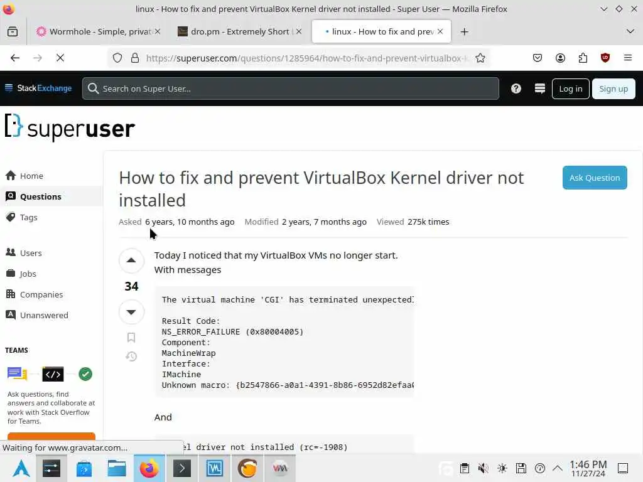Open the tracking protection shield icon
Screen dimensions: 643x482
(117, 58)
